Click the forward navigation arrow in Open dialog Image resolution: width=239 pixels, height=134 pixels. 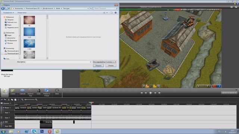(x=6, y=9)
